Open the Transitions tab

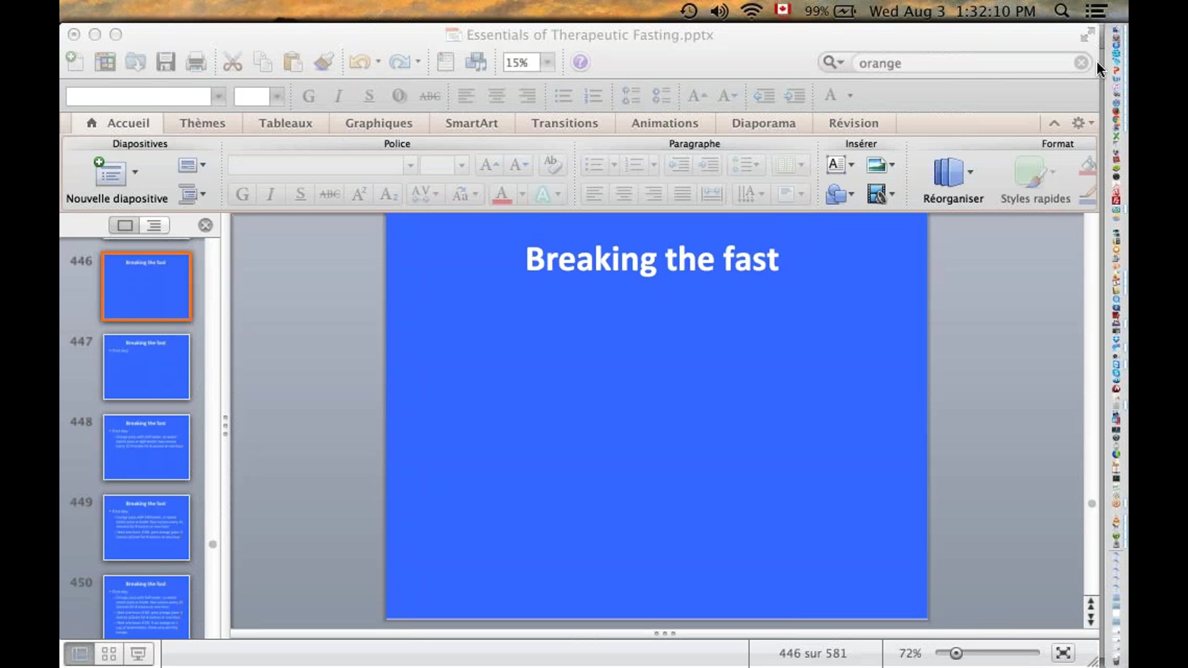(x=564, y=123)
